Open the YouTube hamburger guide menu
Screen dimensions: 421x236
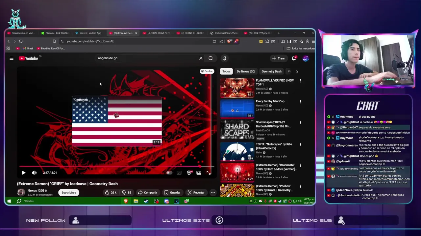[x=12, y=58]
